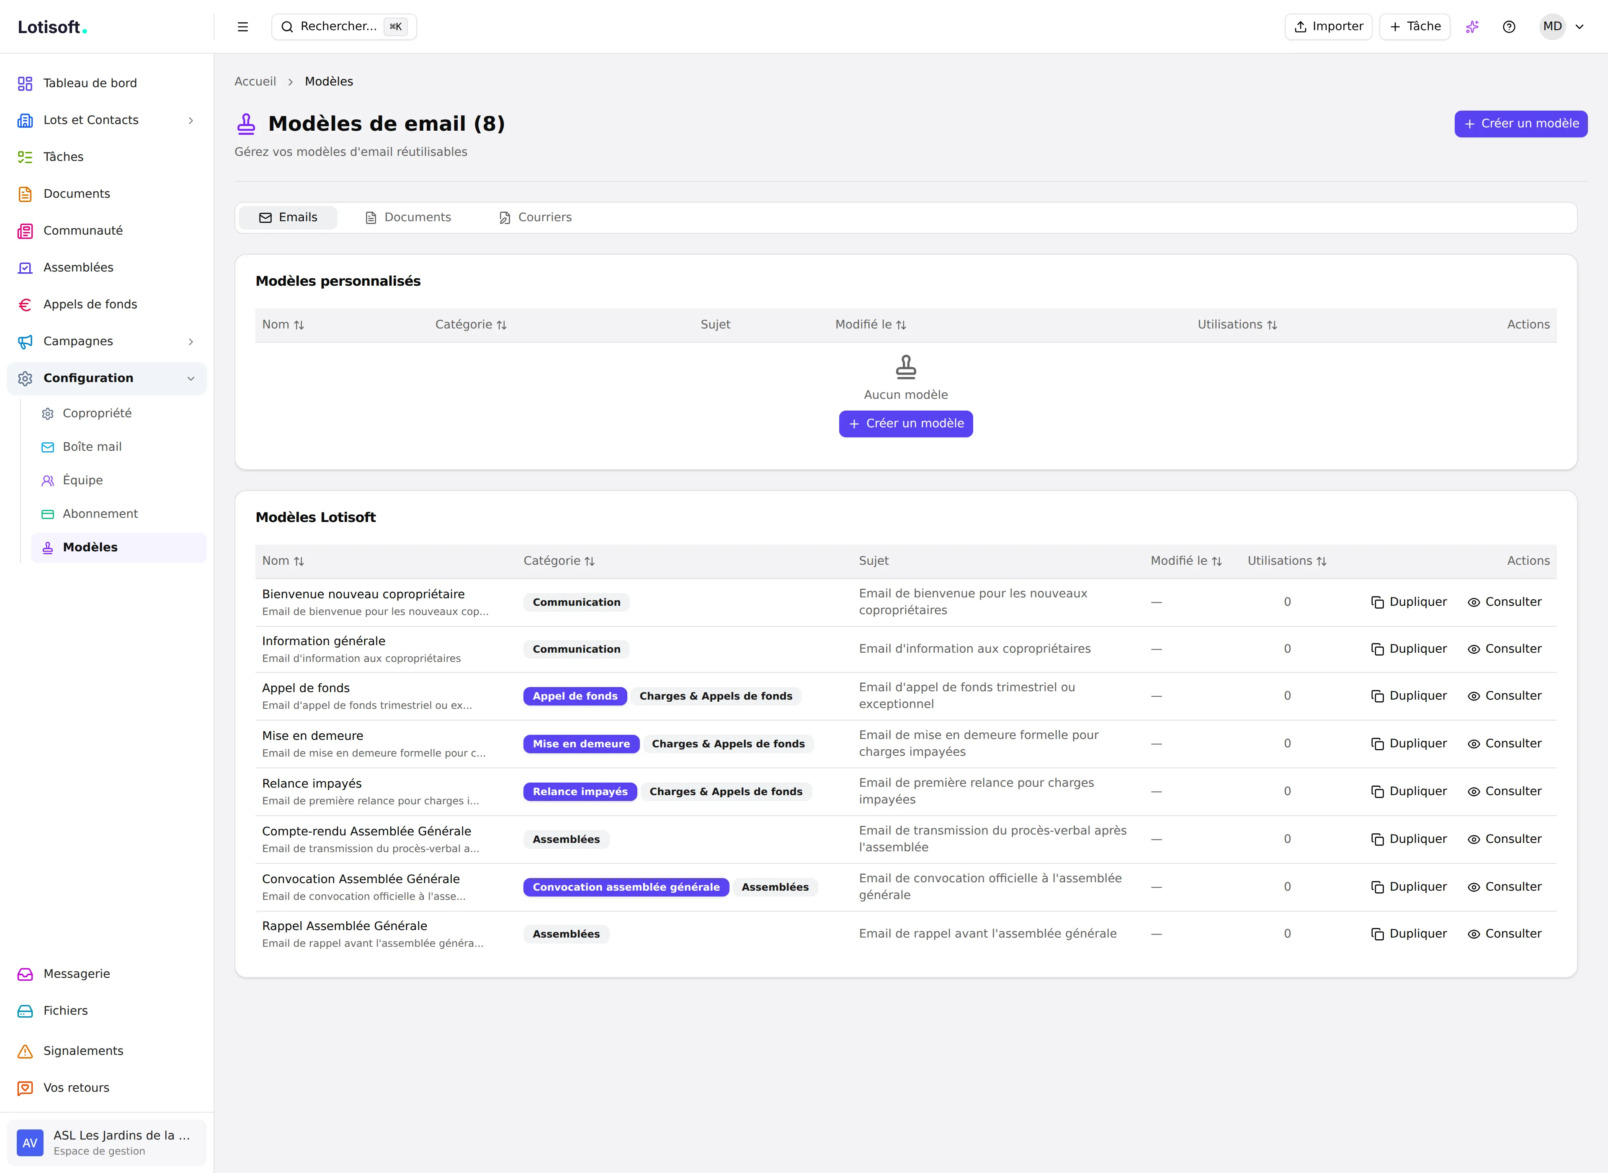1608x1173 pixels.
Task: Consult the Bienvenue nouveau copropriétaire template
Action: point(1505,602)
